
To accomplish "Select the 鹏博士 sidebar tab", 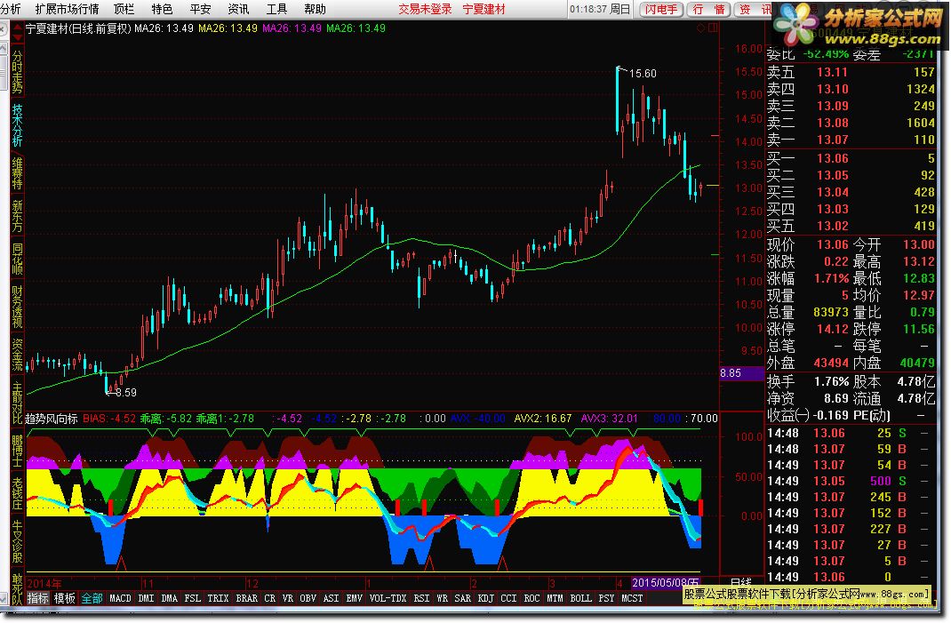I will (x=17, y=451).
